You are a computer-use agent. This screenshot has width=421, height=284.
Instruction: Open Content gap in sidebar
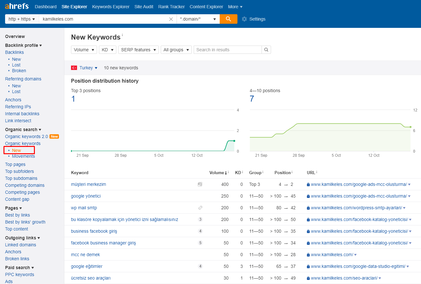[x=17, y=199]
